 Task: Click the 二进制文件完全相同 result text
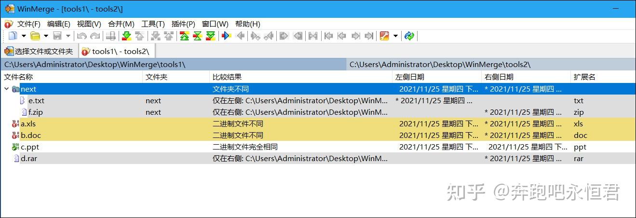245,147
